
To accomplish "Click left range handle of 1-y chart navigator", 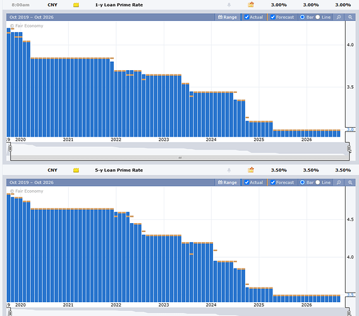I will 10,149.
